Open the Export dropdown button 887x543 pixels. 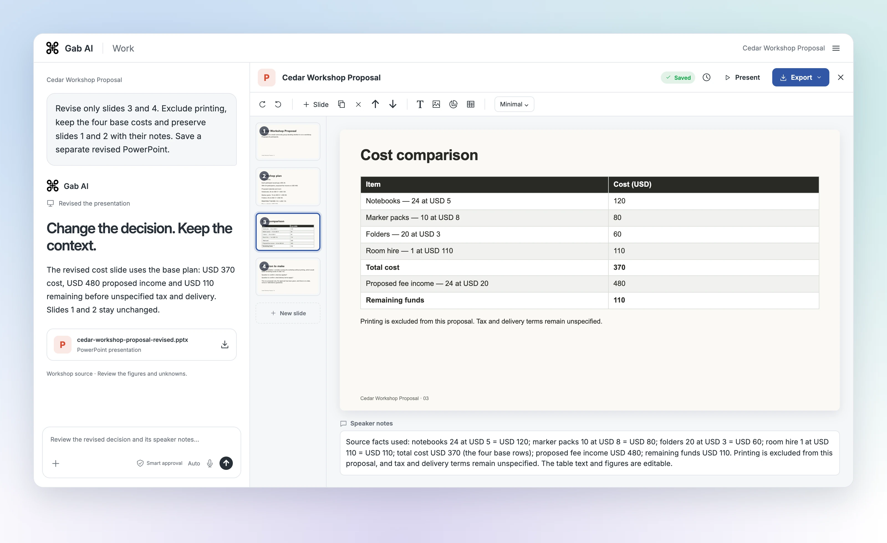(x=800, y=77)
